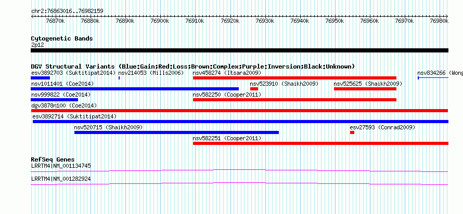Click the small red esv27593 loss bar
The height and width of the screenshot is (214, 463).
352,132
